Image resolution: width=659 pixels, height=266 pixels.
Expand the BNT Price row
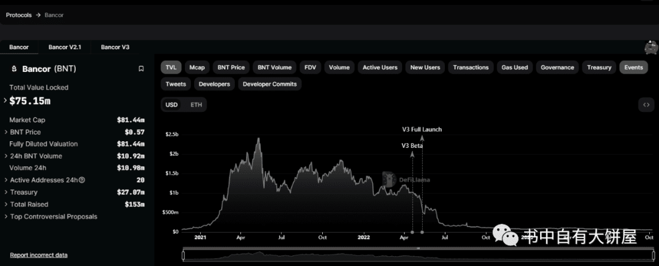[x=6, y=132]
